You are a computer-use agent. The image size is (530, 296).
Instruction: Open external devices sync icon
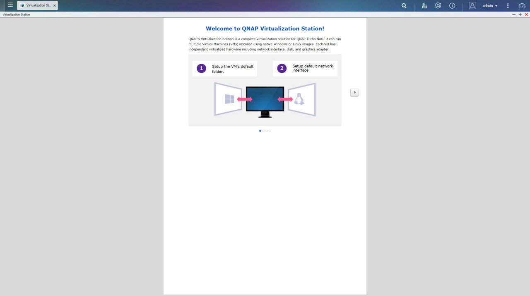[438, 6]
